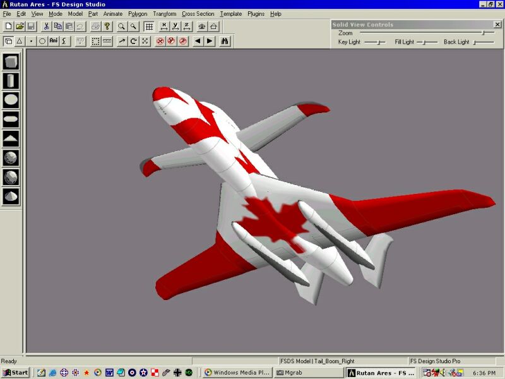This screenshot has width=505, height=379.
Task: Add a triangle pyramid primitive from sidebar
Action: point(11,138)
